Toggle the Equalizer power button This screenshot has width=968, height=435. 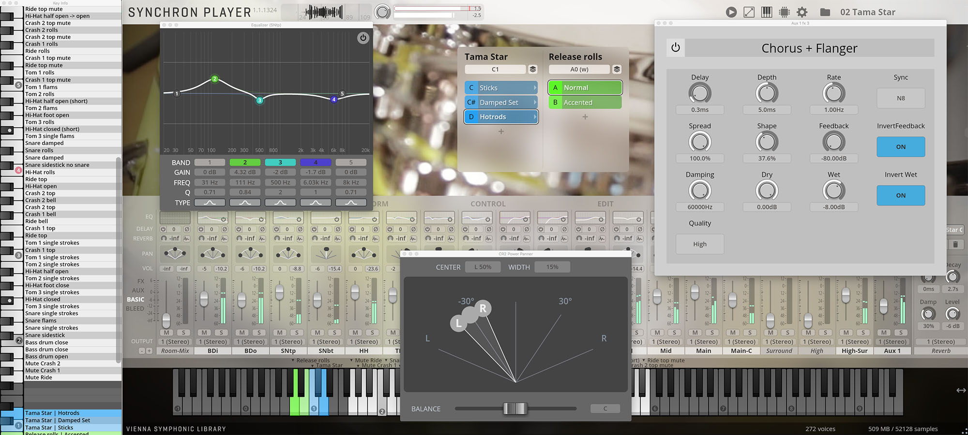pyautogui.click(x=363, y=38)
